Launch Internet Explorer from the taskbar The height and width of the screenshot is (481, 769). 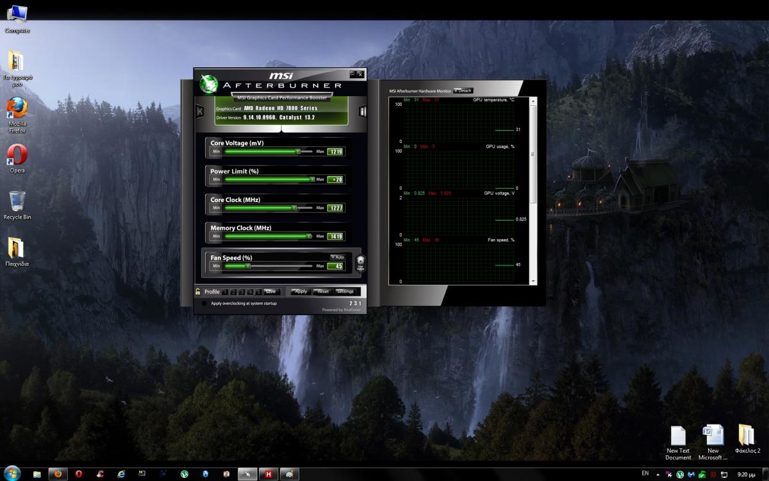[x=121, y=474]
